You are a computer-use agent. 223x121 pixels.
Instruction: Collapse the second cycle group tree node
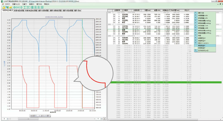110,24
